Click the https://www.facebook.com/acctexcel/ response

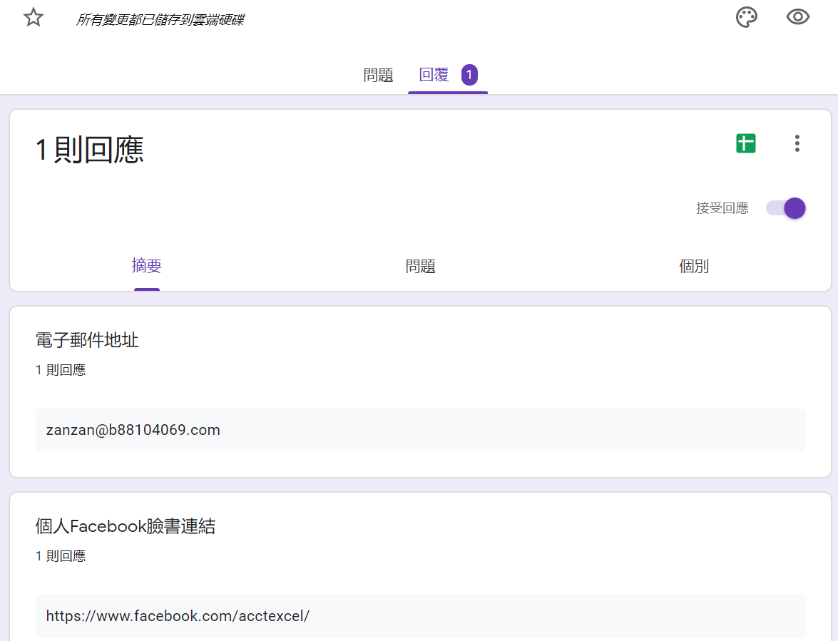420,616
